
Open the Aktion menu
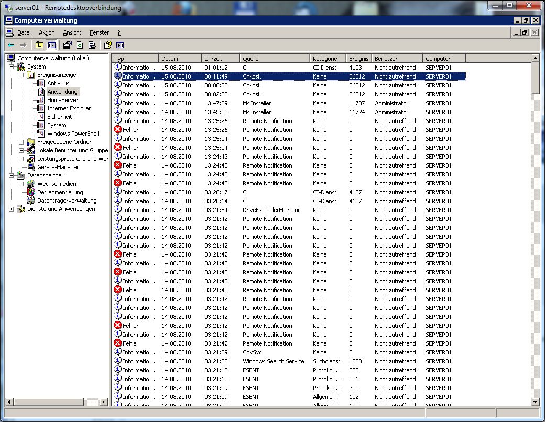47,32
